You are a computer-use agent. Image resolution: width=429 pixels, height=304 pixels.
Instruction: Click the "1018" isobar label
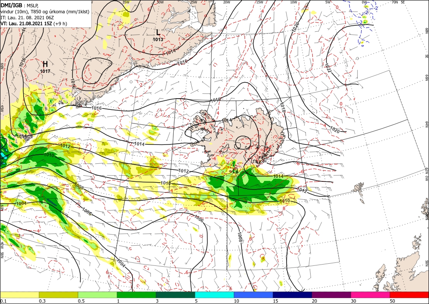[283, 108]
